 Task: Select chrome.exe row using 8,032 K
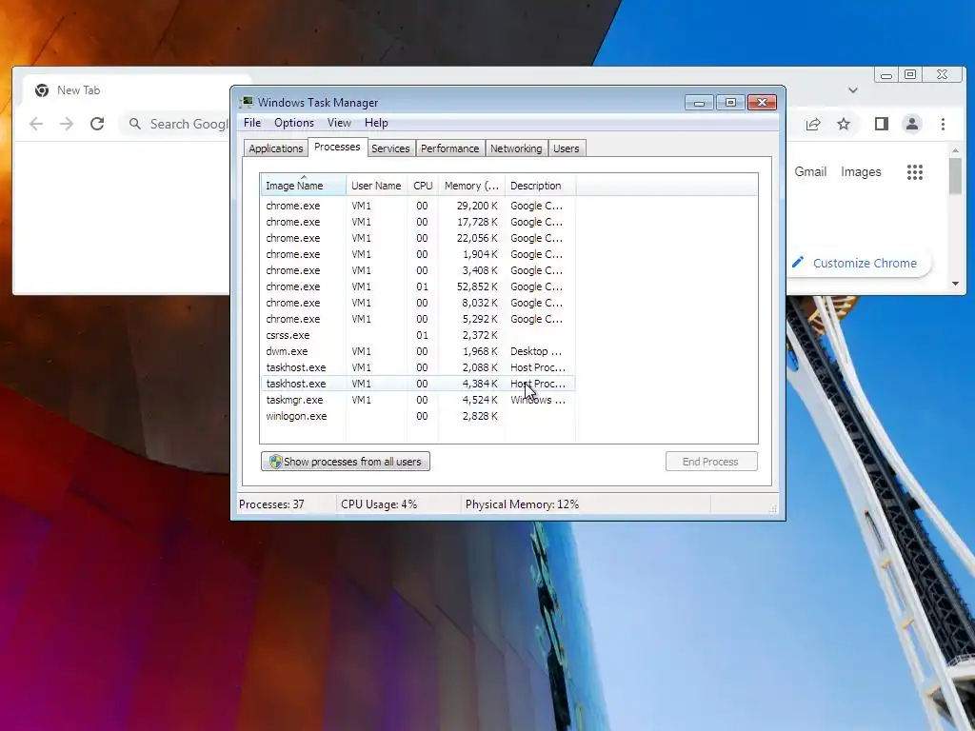pyautogui.click(x=418, y=302)
